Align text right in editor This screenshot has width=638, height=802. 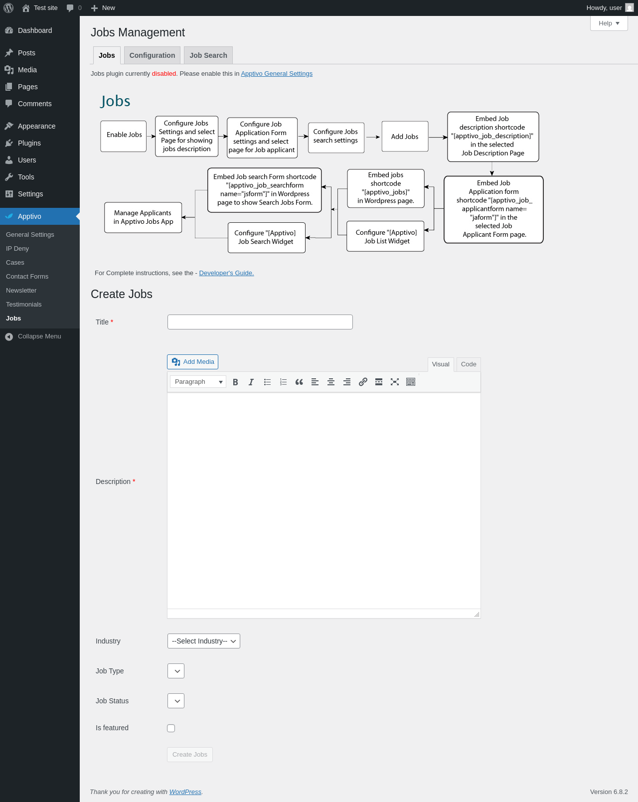347,382
